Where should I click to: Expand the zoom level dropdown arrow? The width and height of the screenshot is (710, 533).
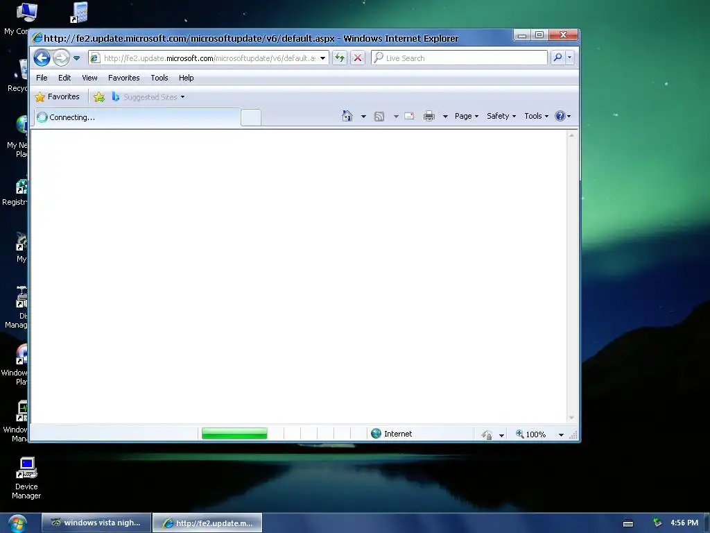point(561,435)
